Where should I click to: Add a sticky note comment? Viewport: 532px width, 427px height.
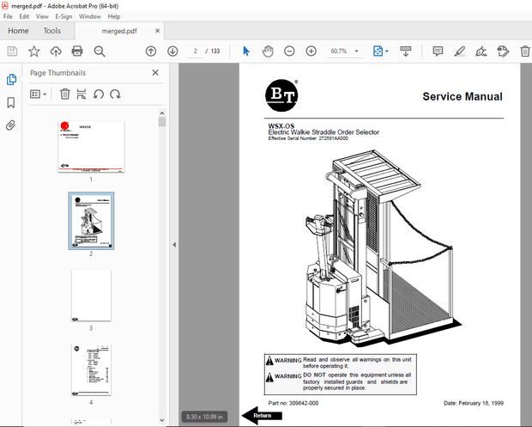(x=438, y=52)
